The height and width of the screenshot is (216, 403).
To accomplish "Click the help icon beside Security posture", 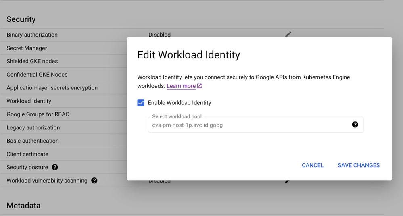I will click(55, 167).
